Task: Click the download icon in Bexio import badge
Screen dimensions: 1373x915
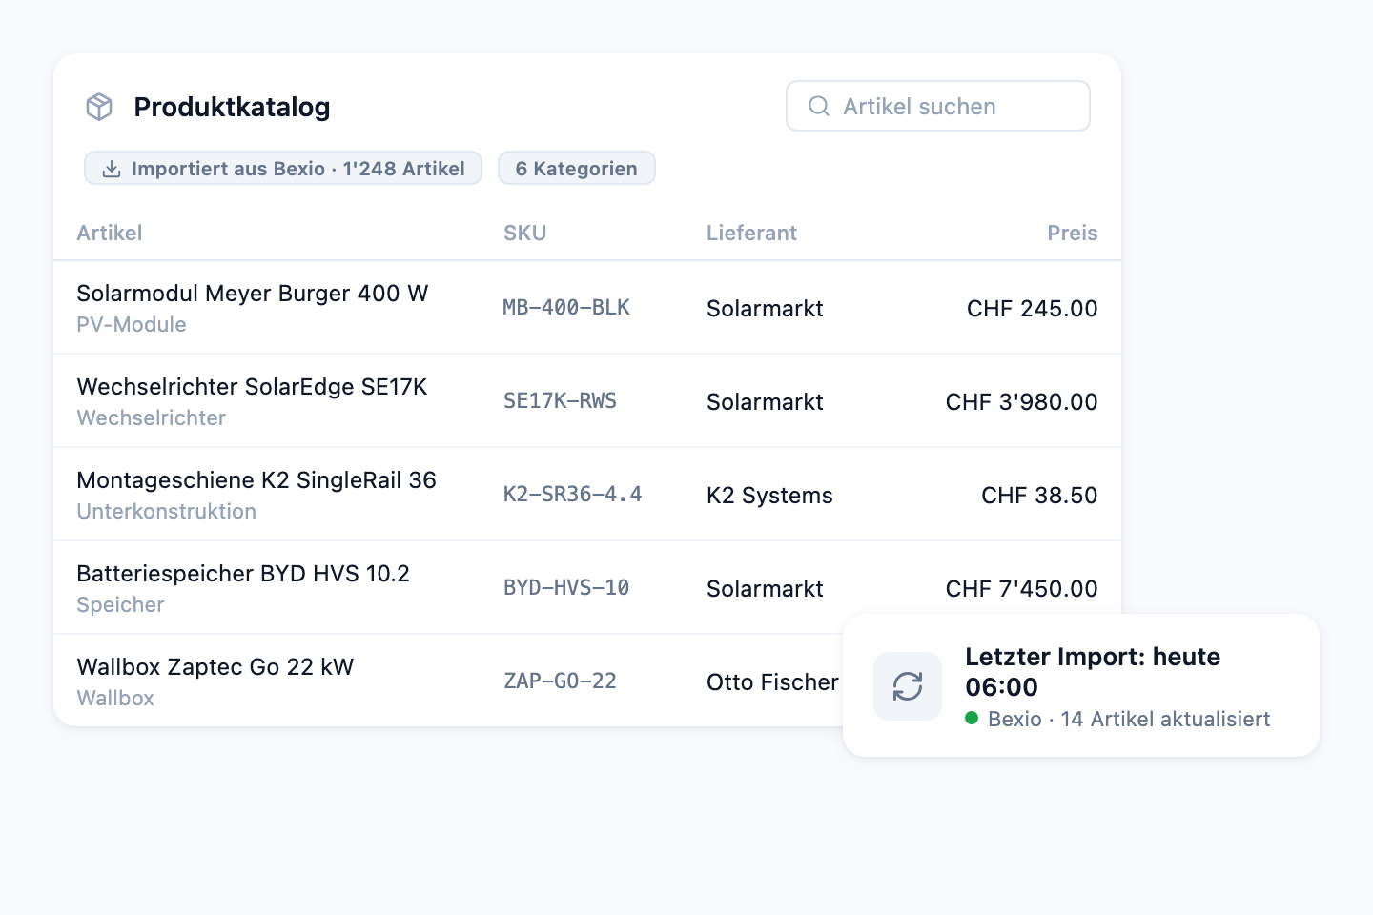Action: [x=112, y=169]
